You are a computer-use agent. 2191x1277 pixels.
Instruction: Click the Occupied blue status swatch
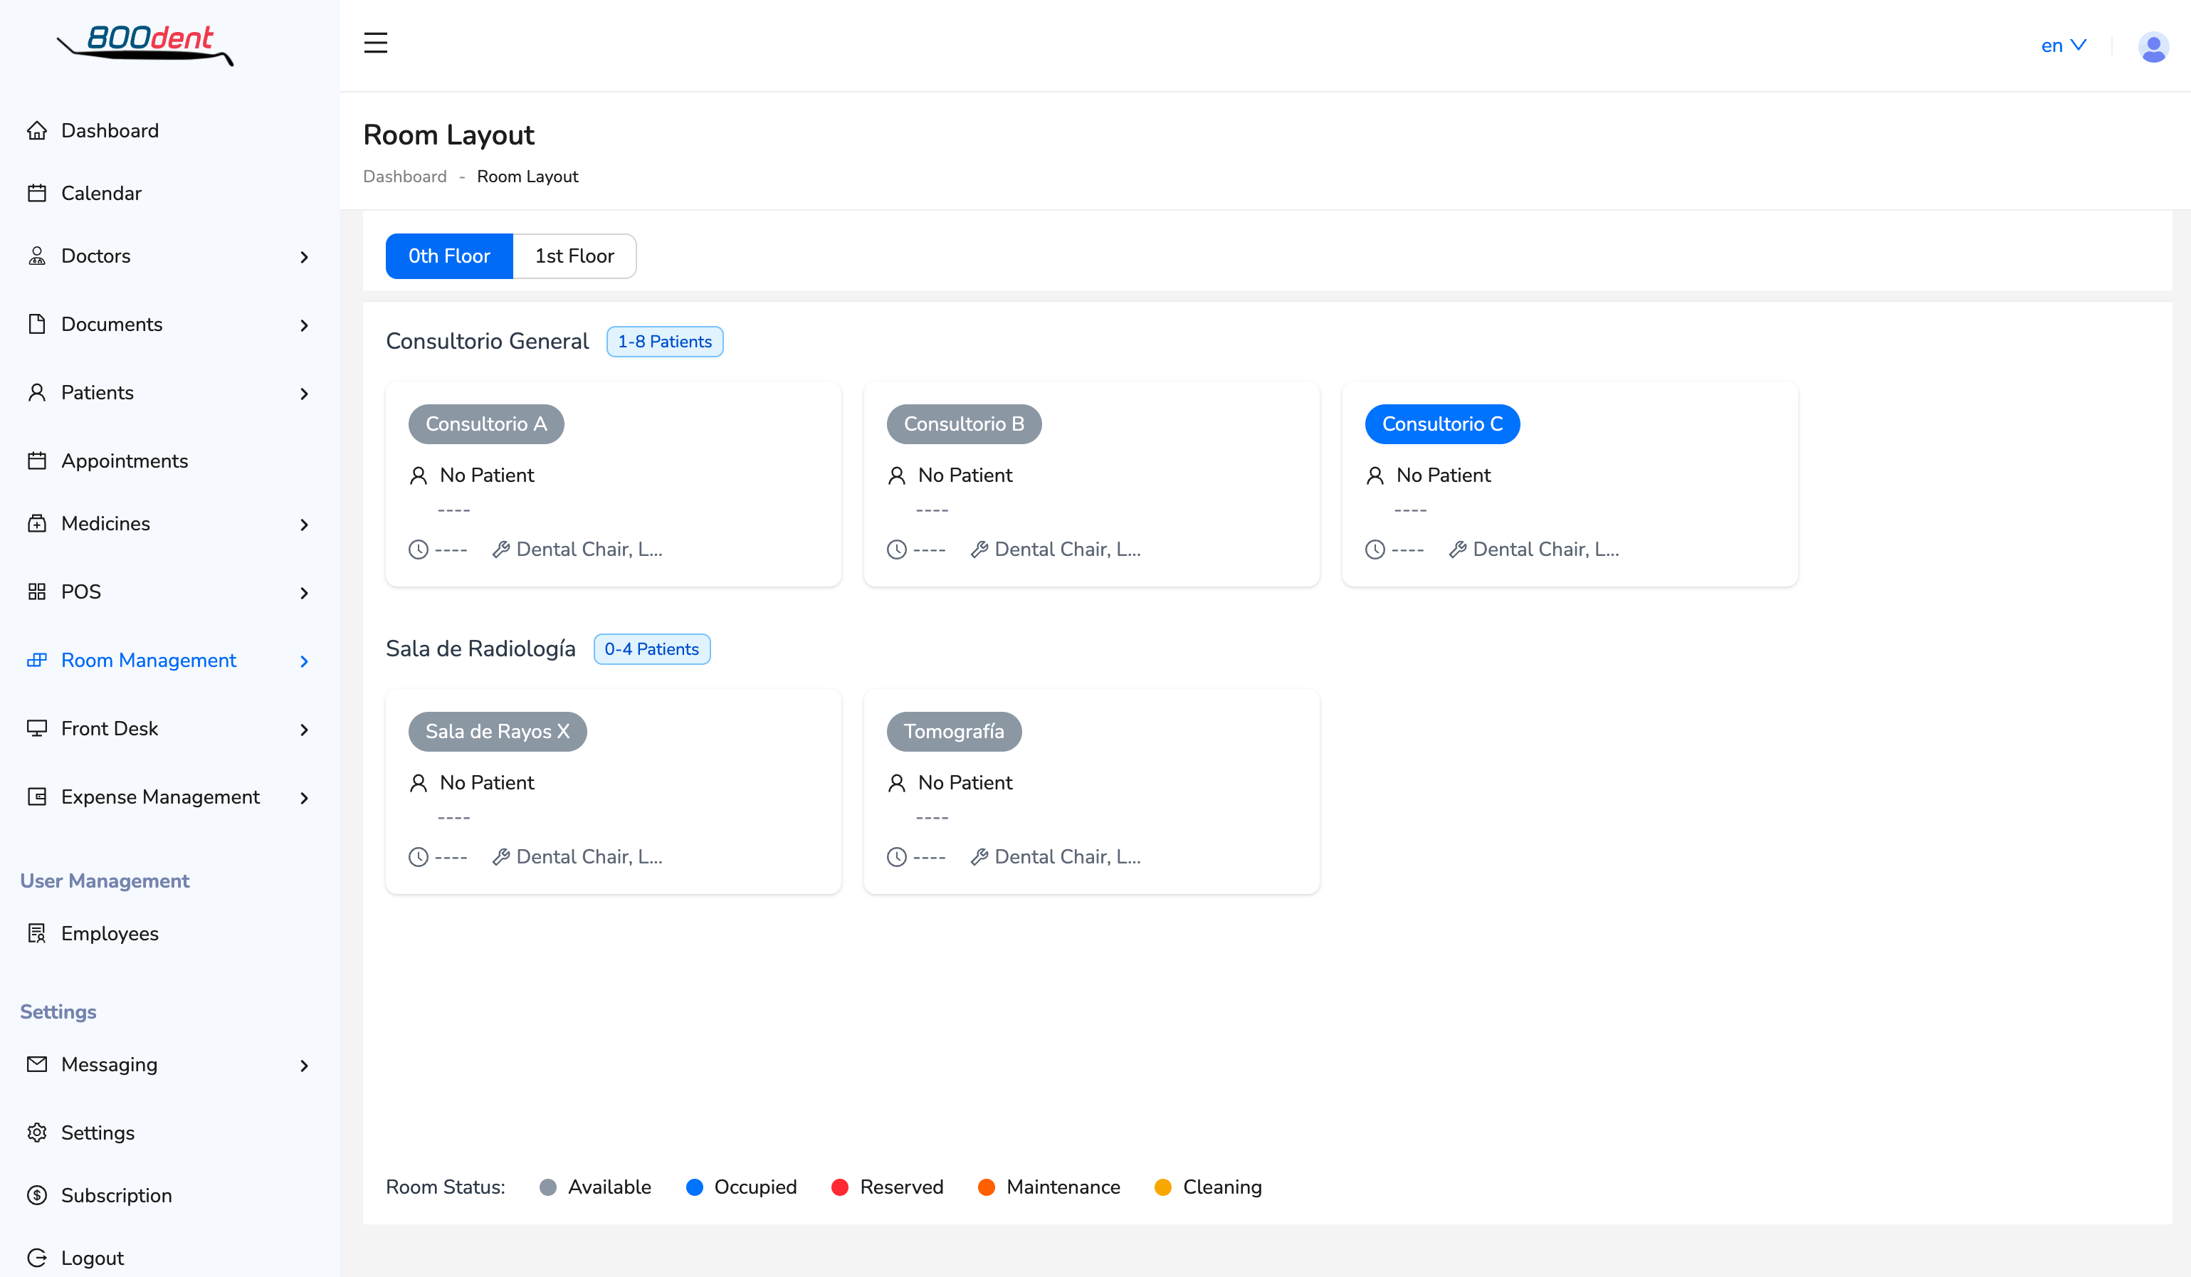[694, 1187]
